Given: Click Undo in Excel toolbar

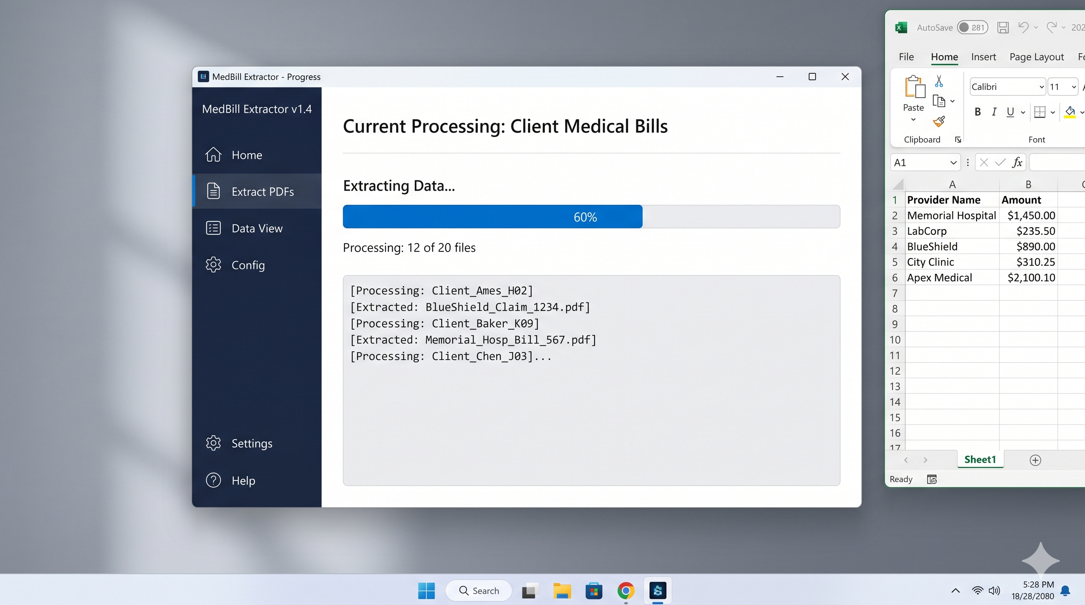Looking at the screenshot, I should point(1023,27).
